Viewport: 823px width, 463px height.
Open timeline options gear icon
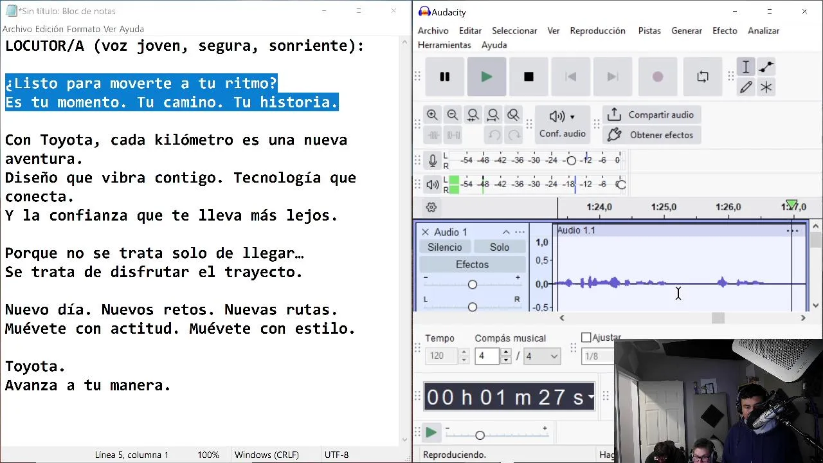click(431, 207)
